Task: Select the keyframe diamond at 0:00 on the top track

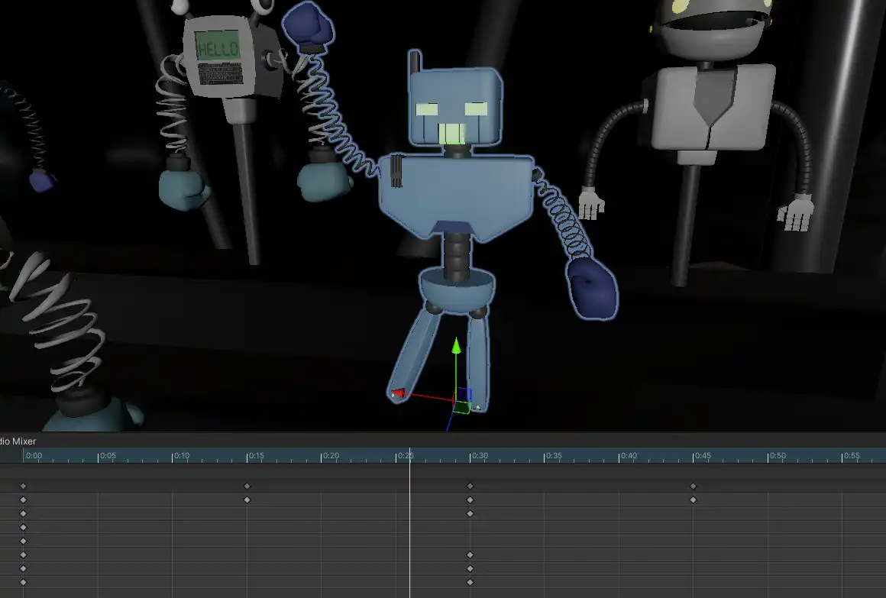Action: pyautogui.click(x=24, y=486)
